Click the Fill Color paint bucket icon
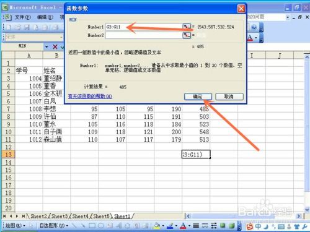 (x=157, y=226)
